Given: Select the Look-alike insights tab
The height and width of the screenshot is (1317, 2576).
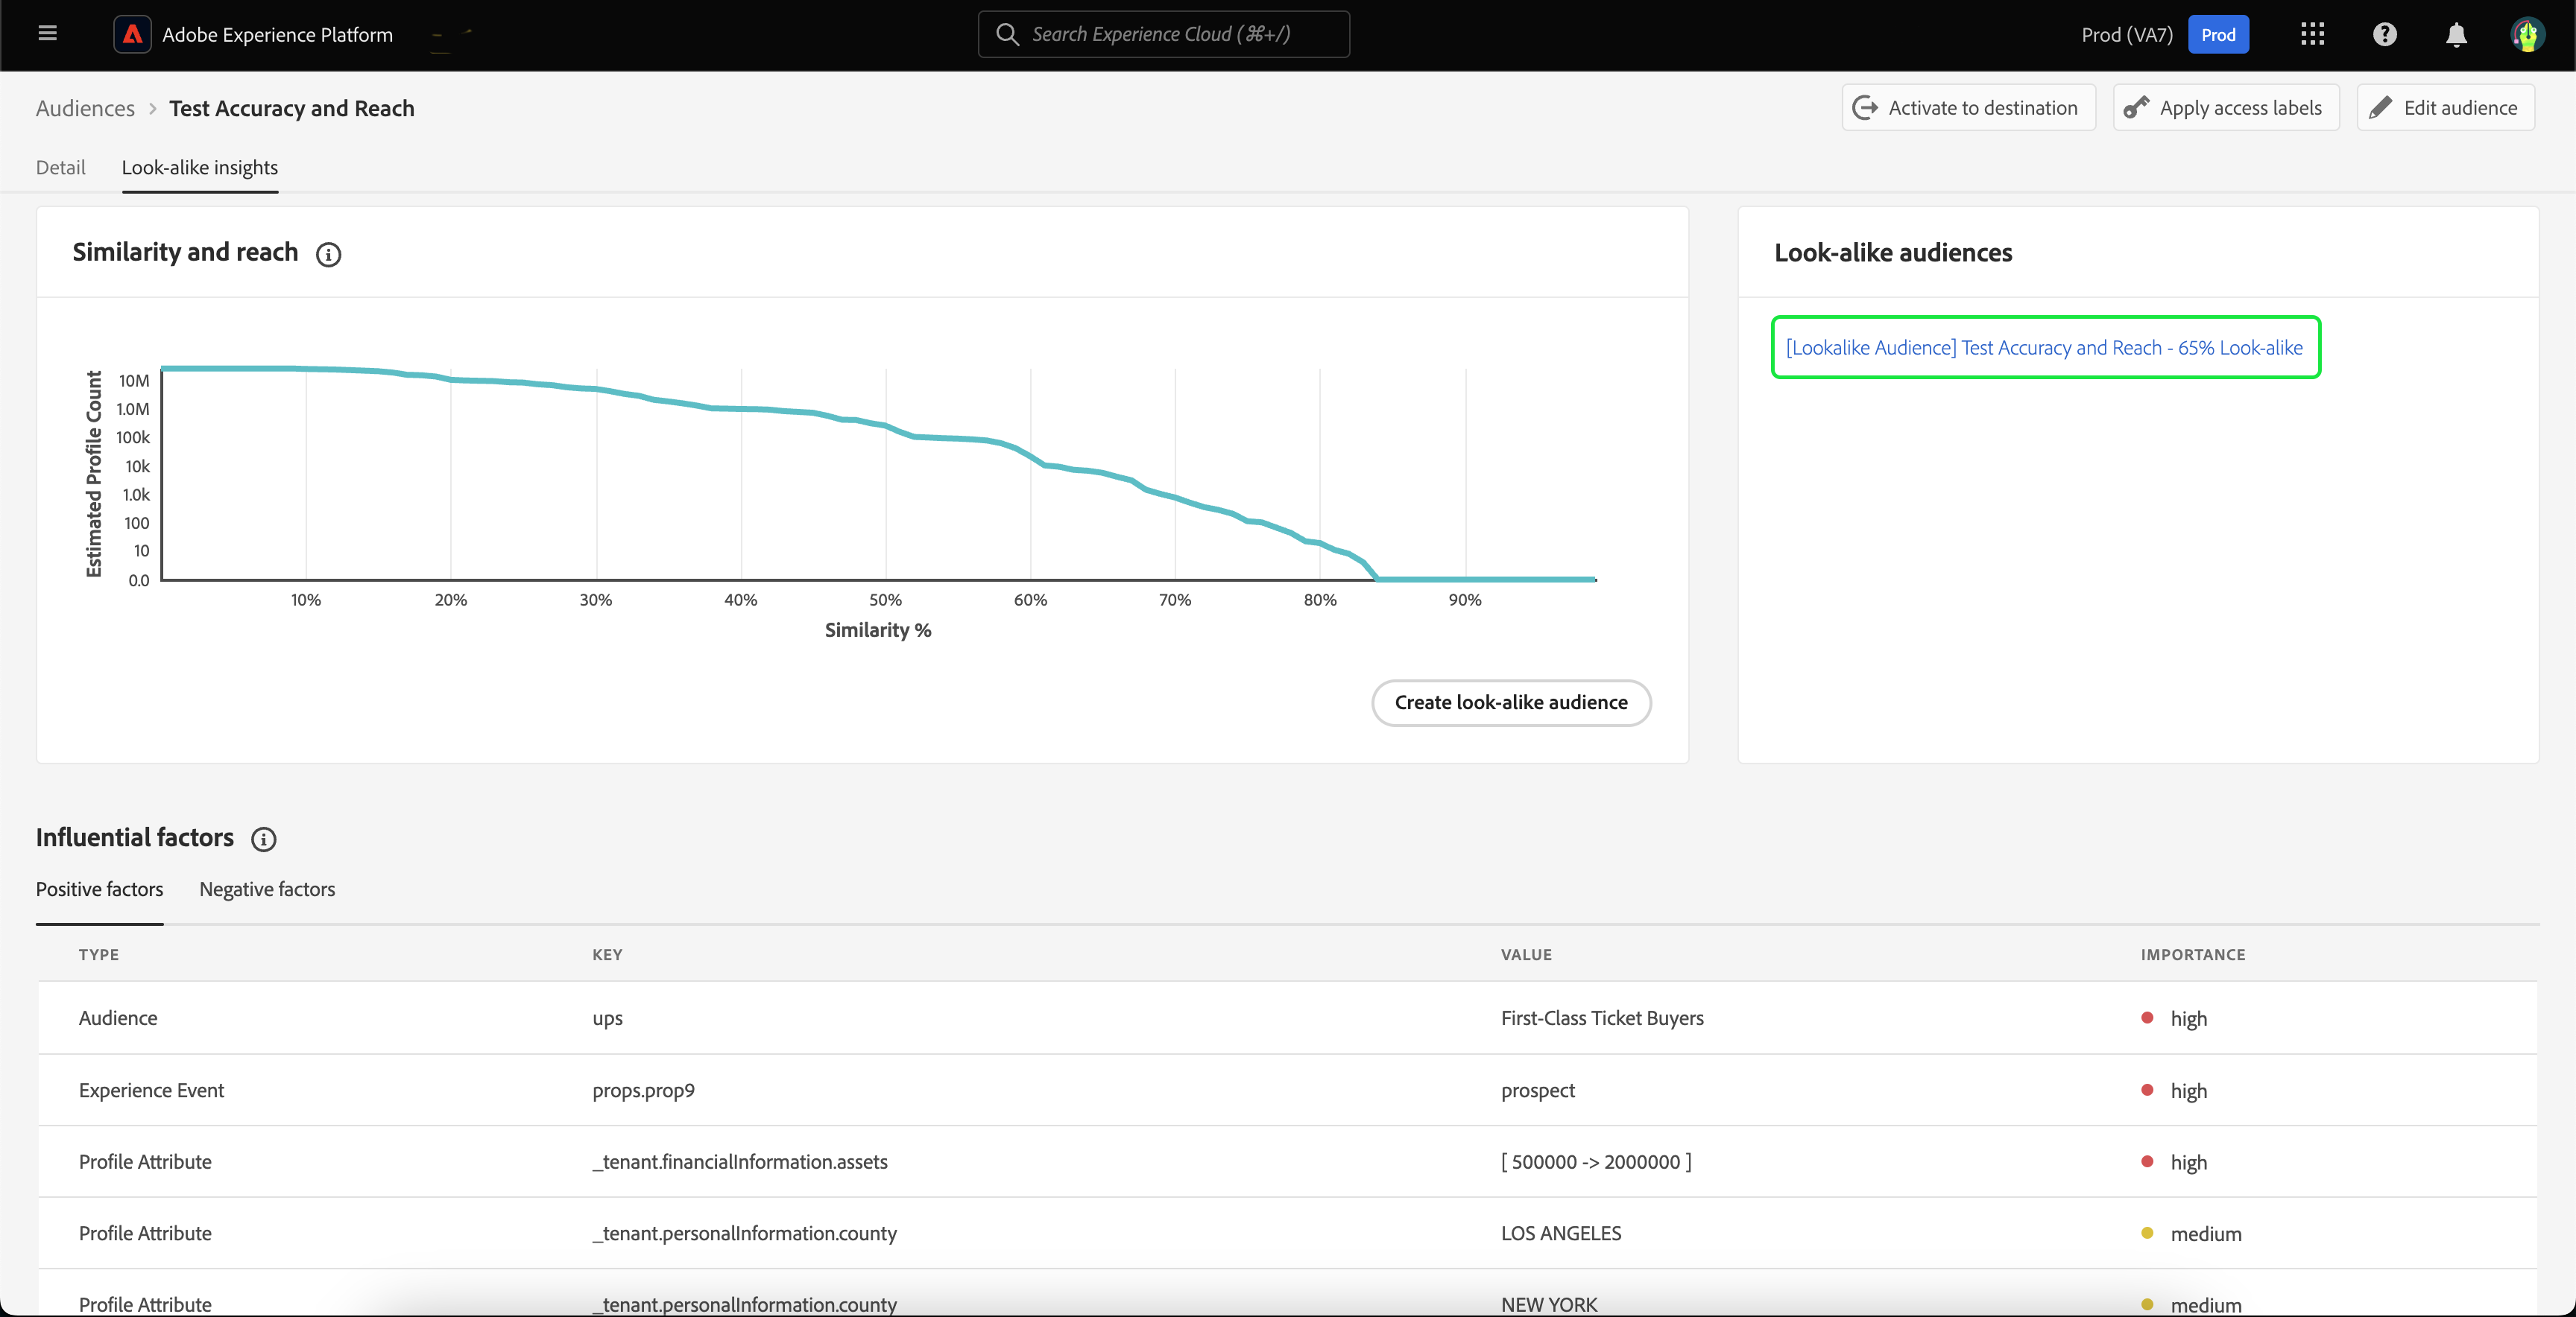Looking at the screenshot, I should click(x=200, y=167).
